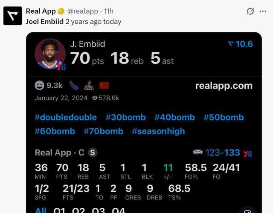Viewport: 273px width, 213px height.
Task: Open the #doubledouble hashtag
Action: tap(66, 117)
